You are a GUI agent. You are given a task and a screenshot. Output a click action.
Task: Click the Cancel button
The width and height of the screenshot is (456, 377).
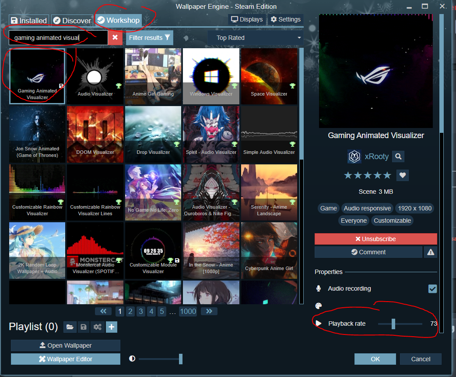click(421, 359)
